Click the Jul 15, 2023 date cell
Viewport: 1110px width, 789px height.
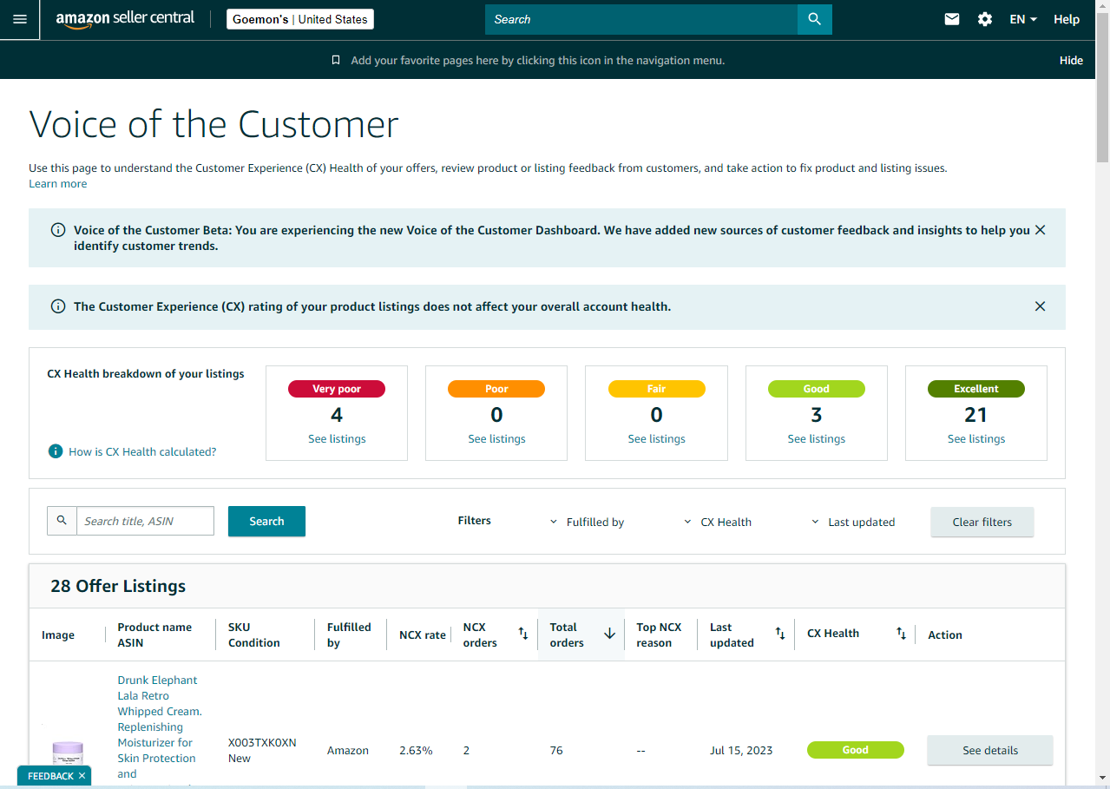[x=741, y=750]
